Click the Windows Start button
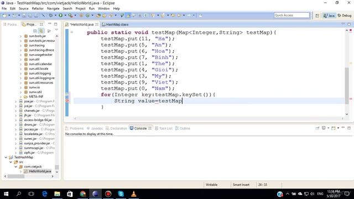This screenshot has height=199, width=354. [x=6, y=193]
